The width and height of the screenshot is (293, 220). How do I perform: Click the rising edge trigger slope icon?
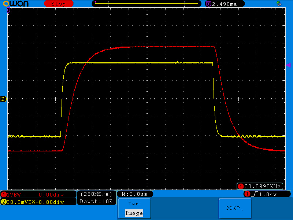[x=255, y=194]
